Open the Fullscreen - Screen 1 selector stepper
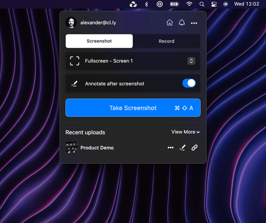Viewport: 266px width, 223px height. pyautogui.click(x=191, y=61)
